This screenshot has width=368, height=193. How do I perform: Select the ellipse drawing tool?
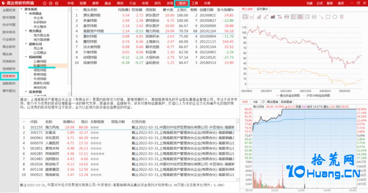pos(335,17)
